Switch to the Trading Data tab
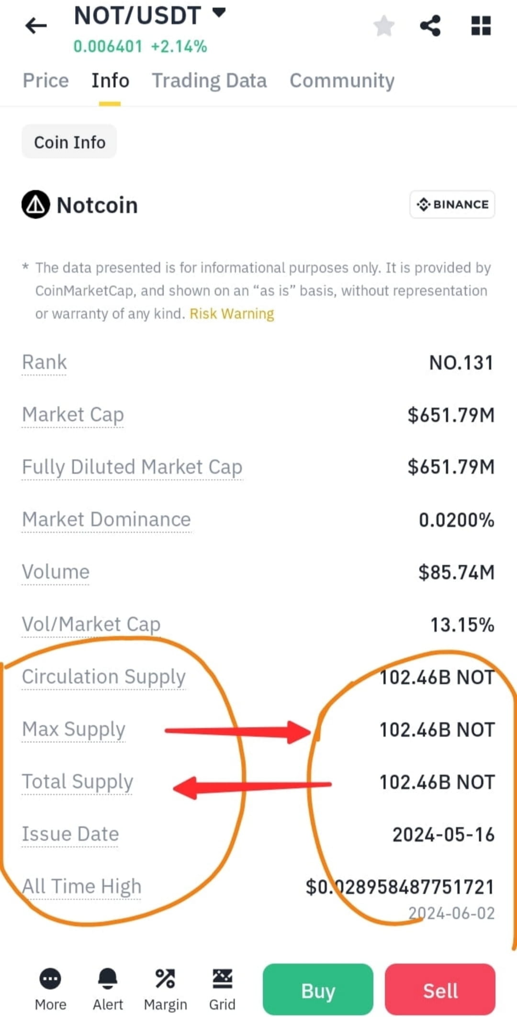The width and height of the screenshot is (517, 1017). coord(209,80)
